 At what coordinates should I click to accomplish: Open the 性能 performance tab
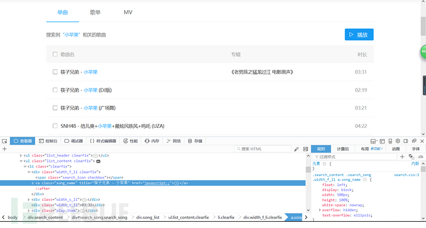pyautogui.click(x=130, y=141)
